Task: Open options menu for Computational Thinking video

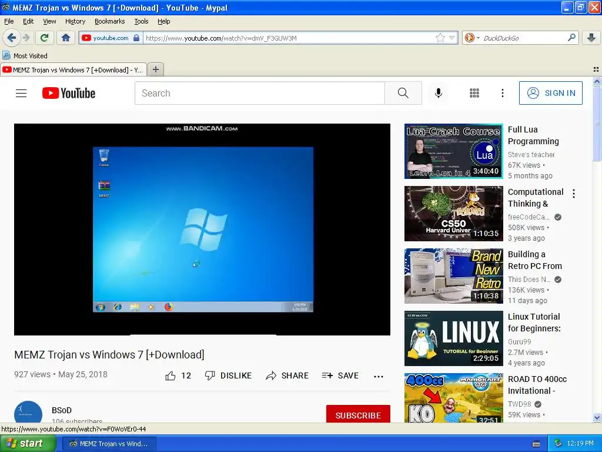Action: pos(574,193)
